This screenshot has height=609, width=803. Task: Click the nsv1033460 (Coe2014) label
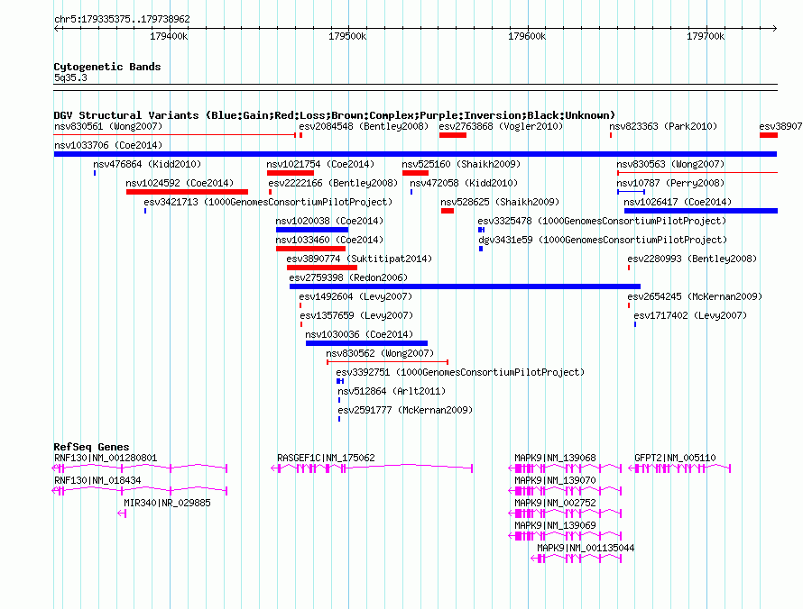click(329, 240)
